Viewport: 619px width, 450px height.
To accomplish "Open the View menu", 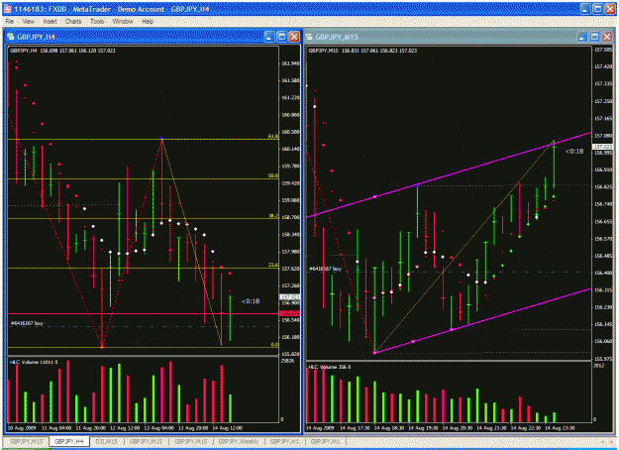I will (x=29, y=22).
